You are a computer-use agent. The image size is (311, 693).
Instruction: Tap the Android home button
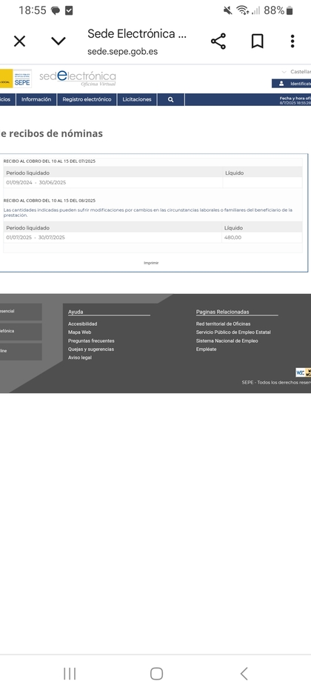(x=156, y=674)
